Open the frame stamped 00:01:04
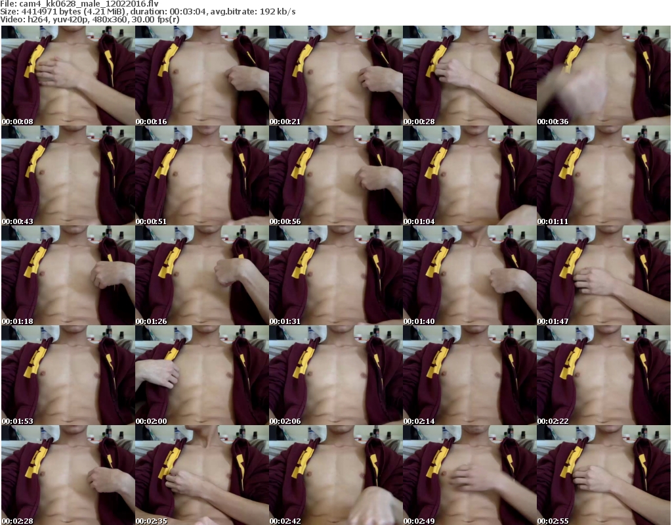 (x=470, y=175)
